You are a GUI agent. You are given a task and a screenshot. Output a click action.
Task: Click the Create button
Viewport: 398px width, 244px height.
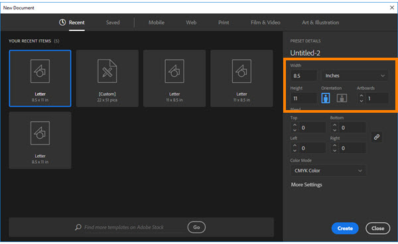pyautogui.click(x=345, y=228)
